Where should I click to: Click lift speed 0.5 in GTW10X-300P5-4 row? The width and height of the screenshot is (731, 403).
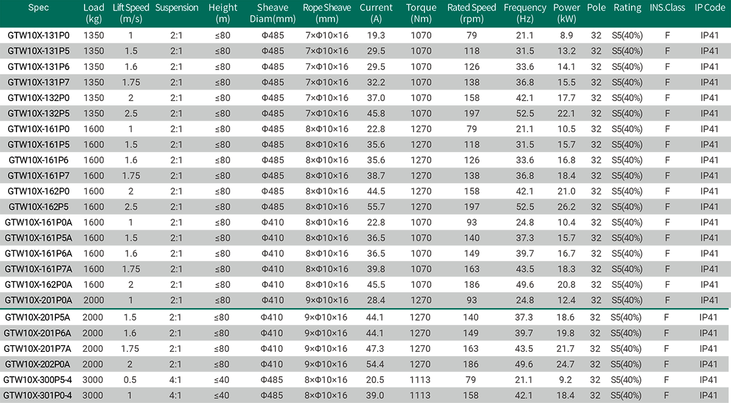pos(130,379)
